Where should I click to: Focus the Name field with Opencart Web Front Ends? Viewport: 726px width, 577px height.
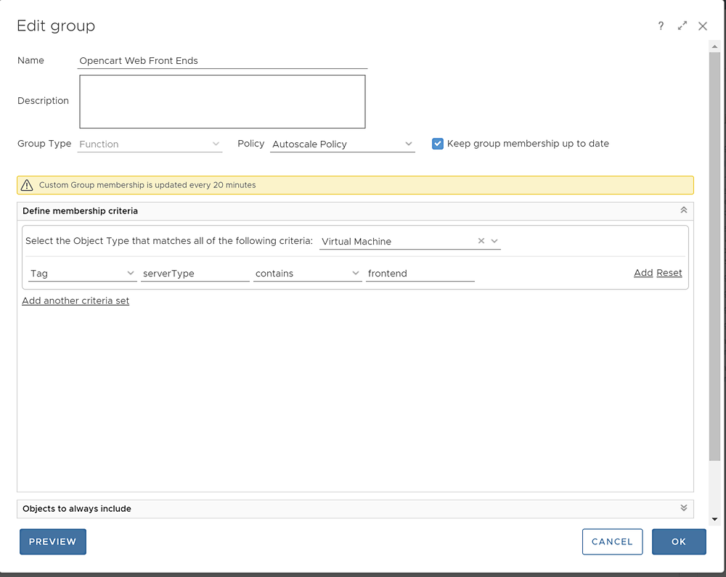click(x=222, y=61)
